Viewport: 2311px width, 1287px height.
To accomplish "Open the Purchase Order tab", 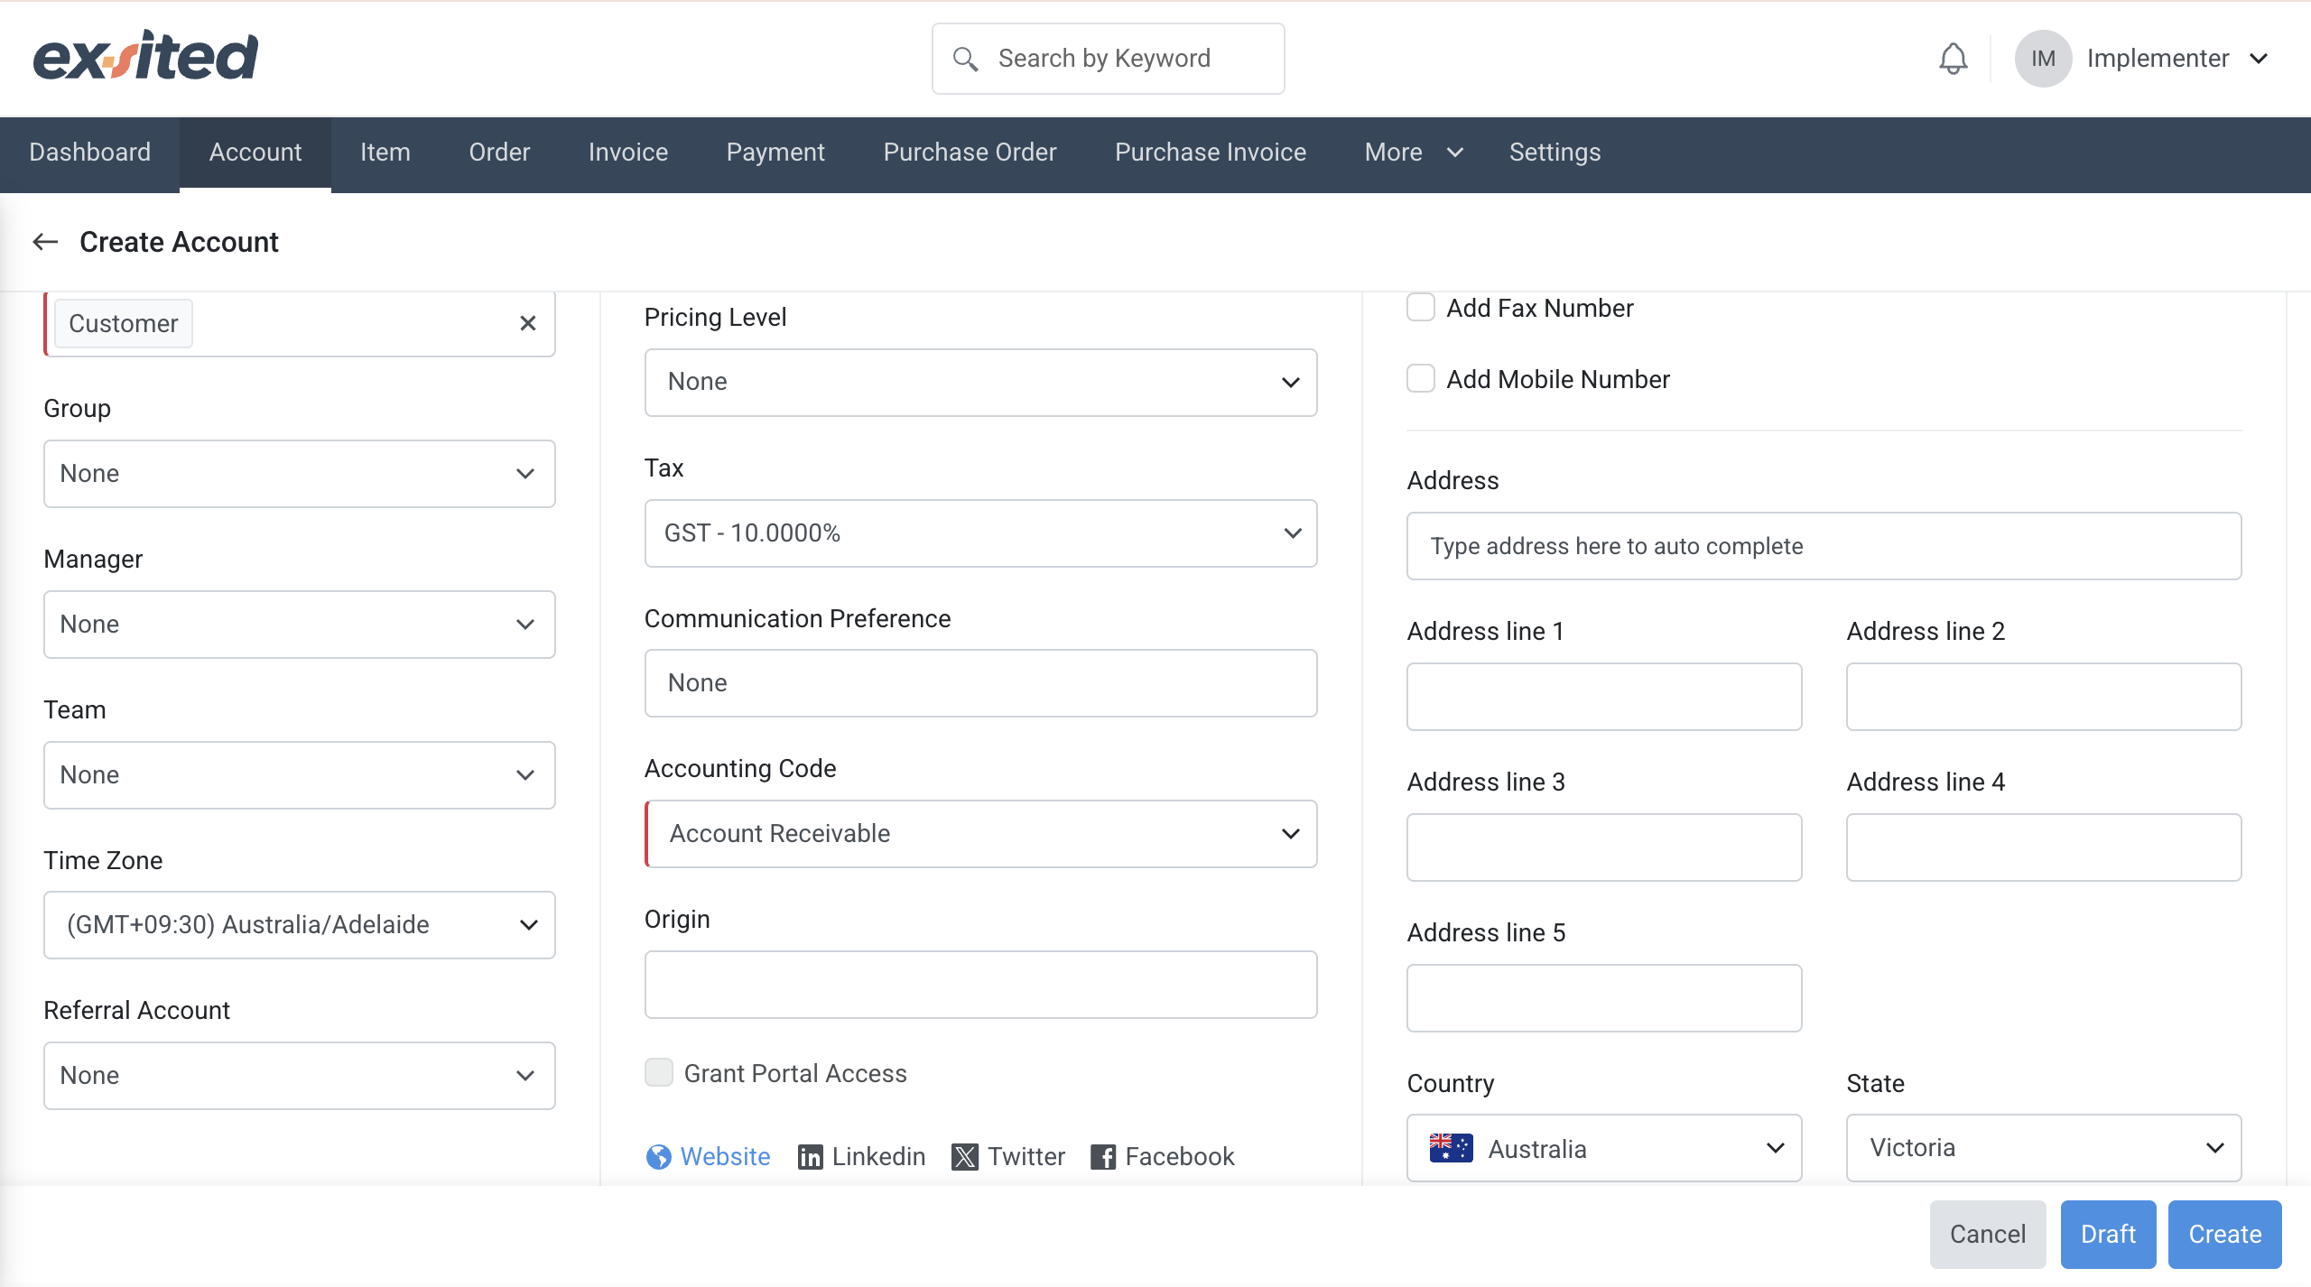I will (x=970, y=153).
